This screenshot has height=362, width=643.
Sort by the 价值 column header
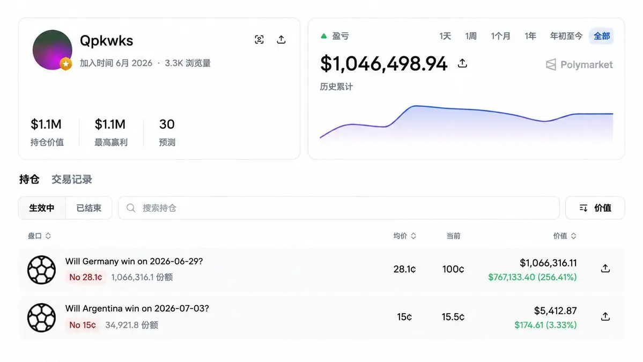click(565, 236)
